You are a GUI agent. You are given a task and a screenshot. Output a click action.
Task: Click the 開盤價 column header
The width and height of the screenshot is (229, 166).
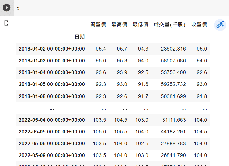98,25
